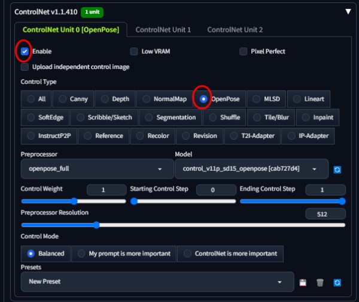The image size is (359, 302).
Task: Click the green 1 unit badge
Action: (92, 12)
